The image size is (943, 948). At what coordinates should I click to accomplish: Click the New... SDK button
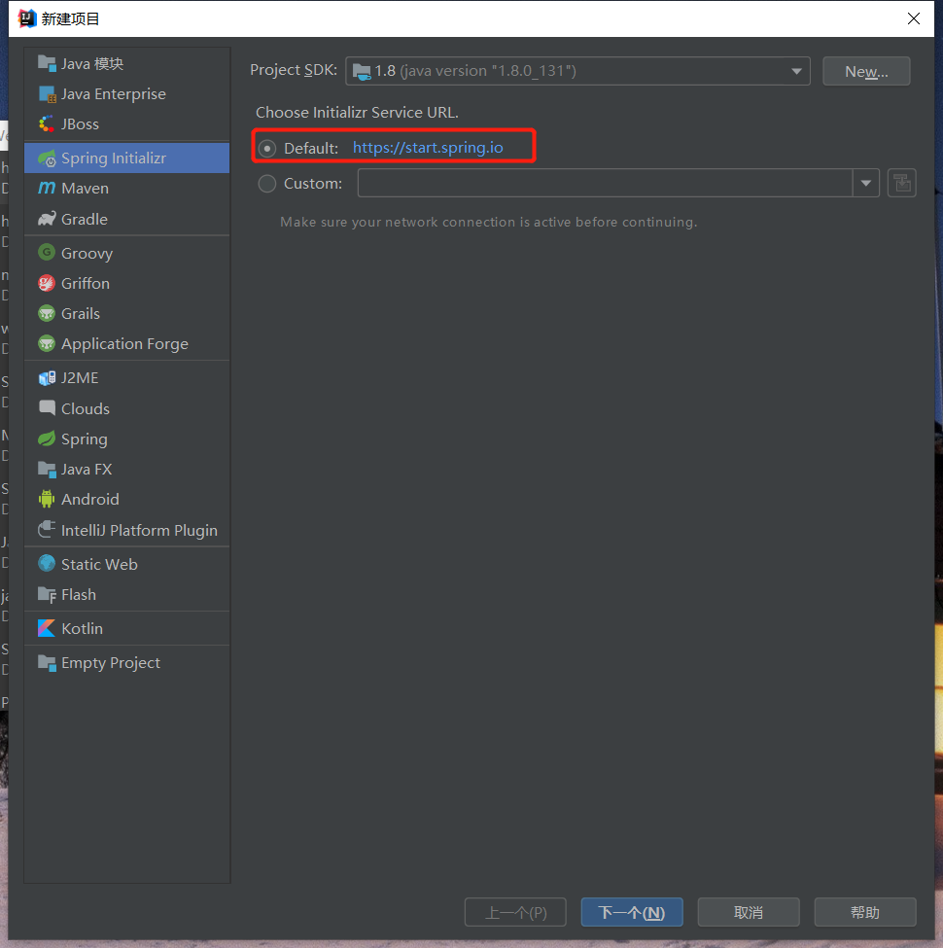point(865,71)
